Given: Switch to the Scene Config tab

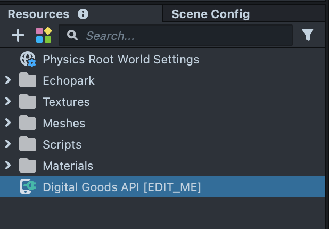Looking at the screenshot, I should click(210, 14).
